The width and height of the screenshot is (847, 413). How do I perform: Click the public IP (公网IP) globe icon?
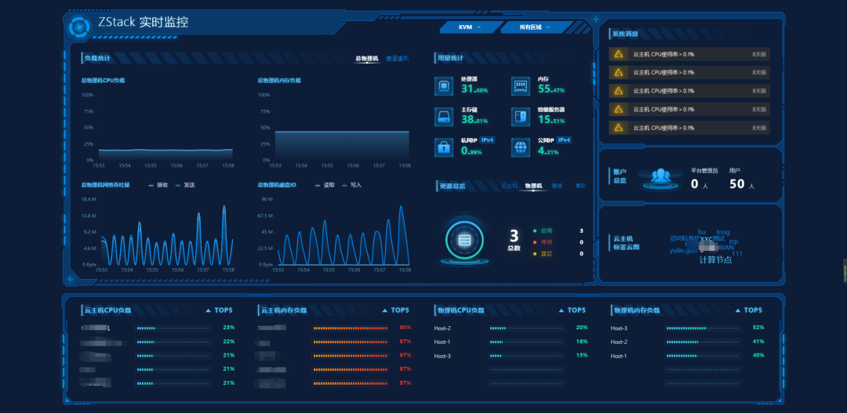click(x=520, y=147)
